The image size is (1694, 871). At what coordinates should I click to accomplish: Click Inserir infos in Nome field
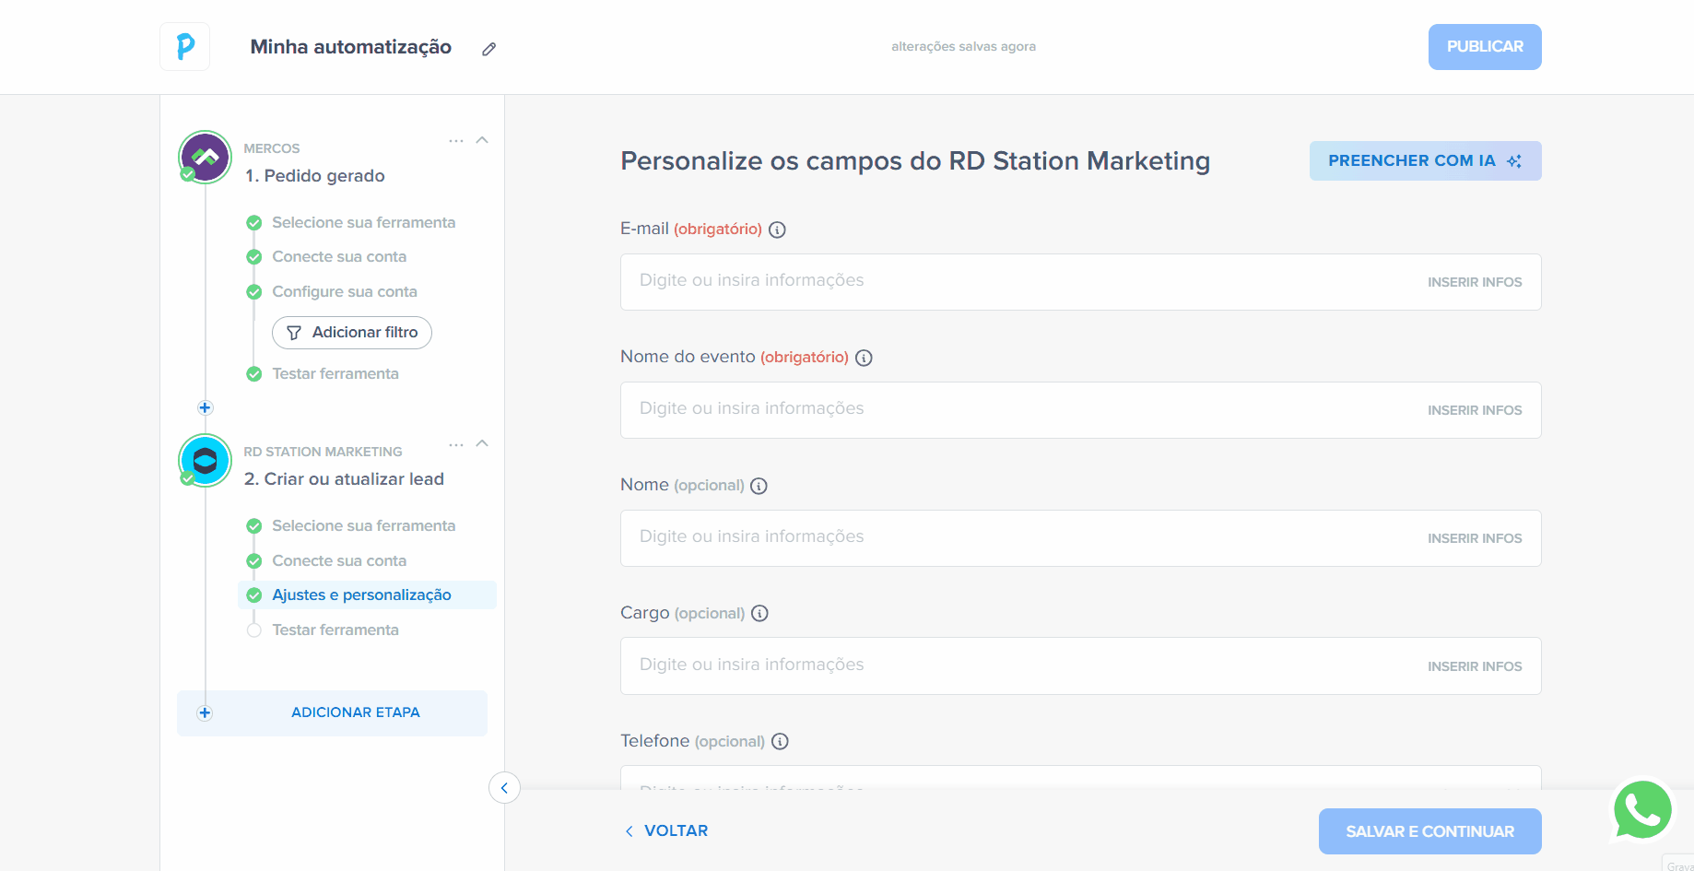[1475, 538]
